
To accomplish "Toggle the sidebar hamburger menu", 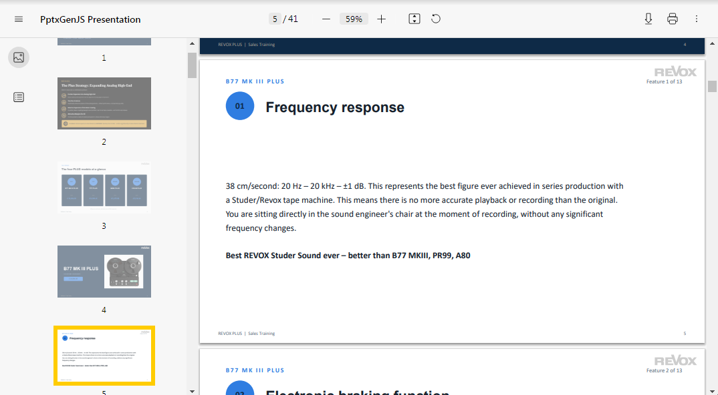I will pyautogui.click(x=18, y=19).
